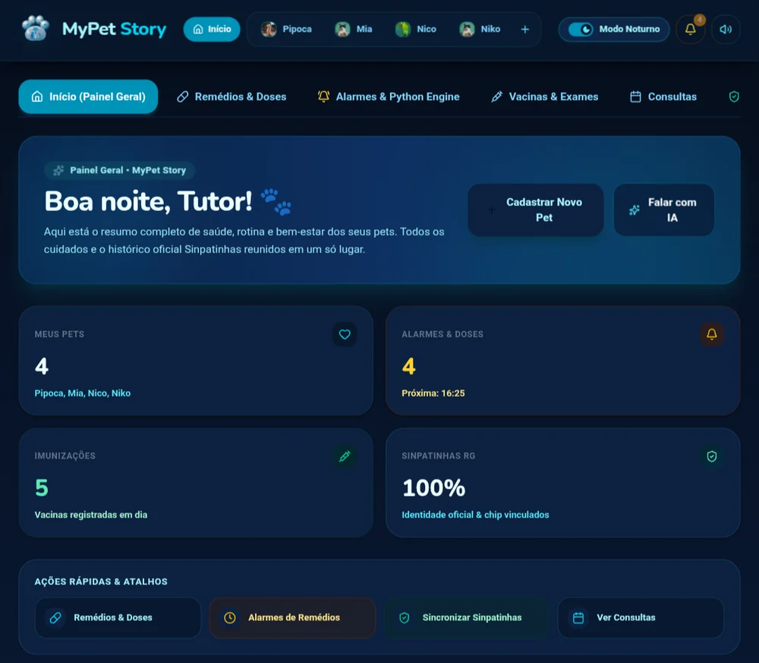Screen dimensions: 759x663
Task: Click the Próxima: 16:25 alarm text
Action: click(433, 393)
